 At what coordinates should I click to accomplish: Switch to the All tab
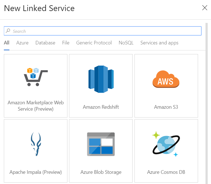tap(7, 43)
